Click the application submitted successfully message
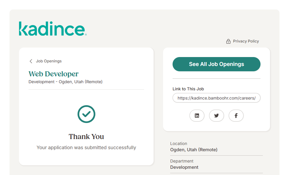This screenshot has width=289, height=175. [x=86, y=147]
